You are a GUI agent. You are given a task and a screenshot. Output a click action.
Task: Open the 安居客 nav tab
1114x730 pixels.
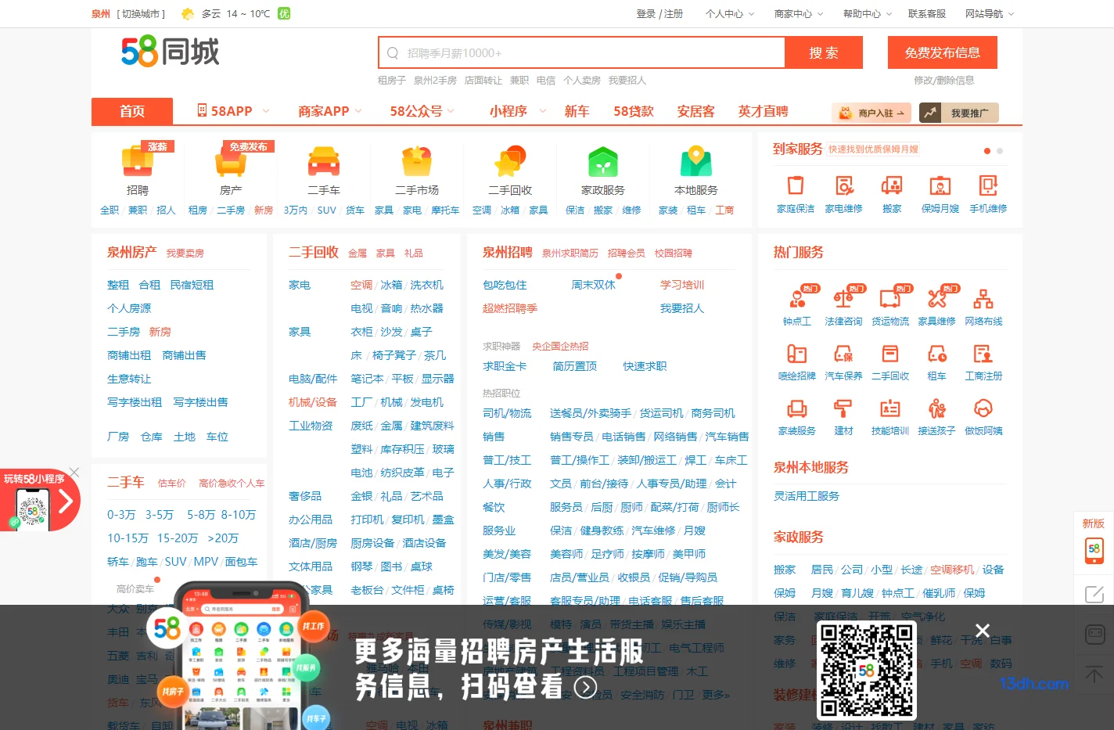coord(696,111)
